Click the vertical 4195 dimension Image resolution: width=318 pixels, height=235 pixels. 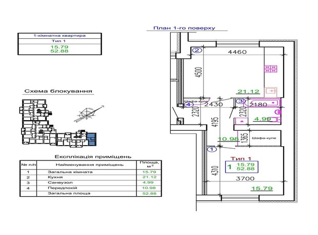click(x=215, y=122)
